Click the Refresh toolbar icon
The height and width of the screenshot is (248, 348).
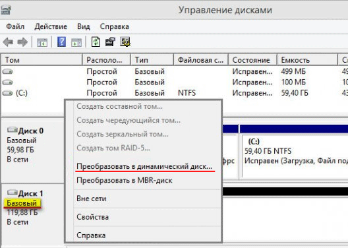pos(96,42)
